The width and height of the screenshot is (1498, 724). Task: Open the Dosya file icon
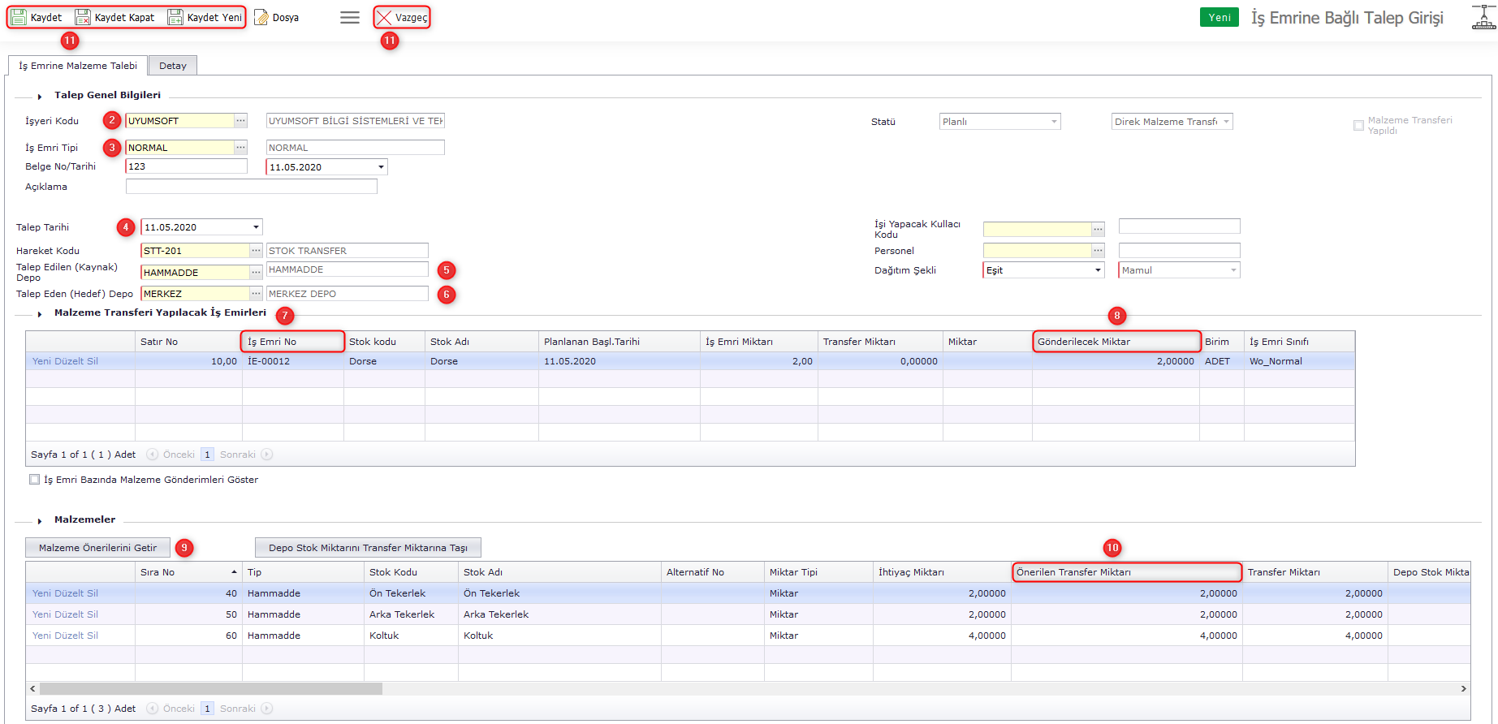click(261, 17)
